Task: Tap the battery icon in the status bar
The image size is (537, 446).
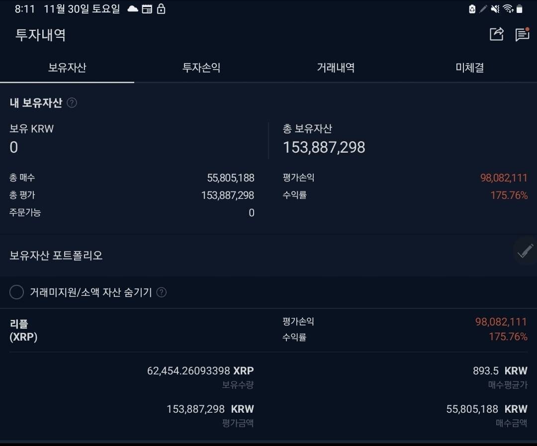Action: (x=521, y=8)
